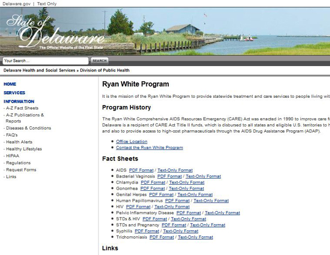The image size is (330, 255).
Task: Click the SEARCH button
Action: click(100, 61)
